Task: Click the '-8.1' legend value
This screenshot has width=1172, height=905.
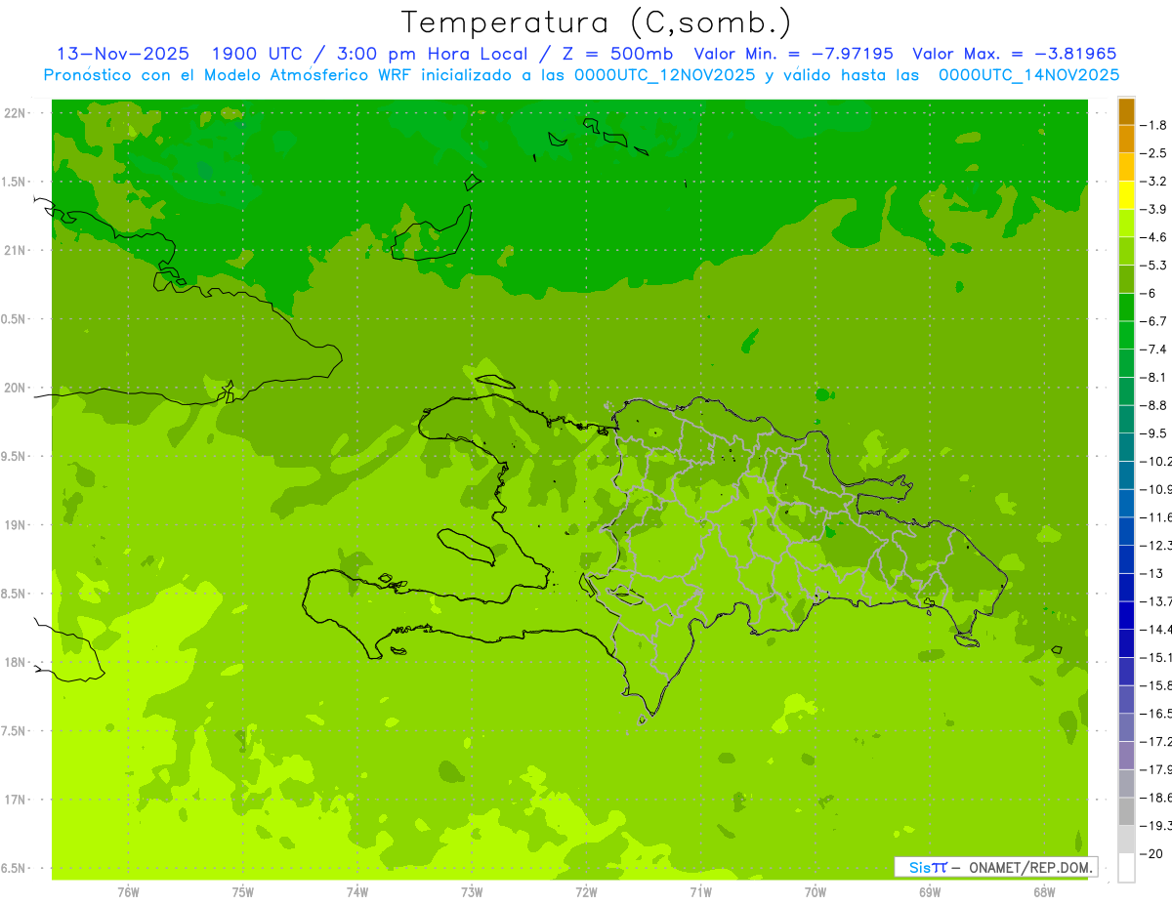Action: [x=1155, y=377]
